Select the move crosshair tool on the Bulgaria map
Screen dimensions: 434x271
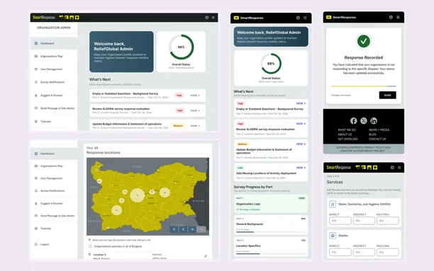tap(192, 229)
